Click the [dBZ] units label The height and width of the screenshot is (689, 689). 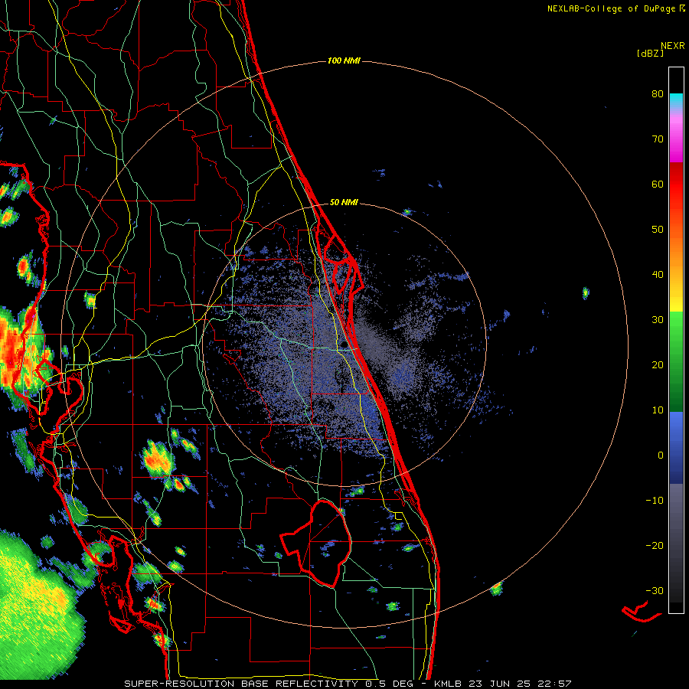[650, 53]
